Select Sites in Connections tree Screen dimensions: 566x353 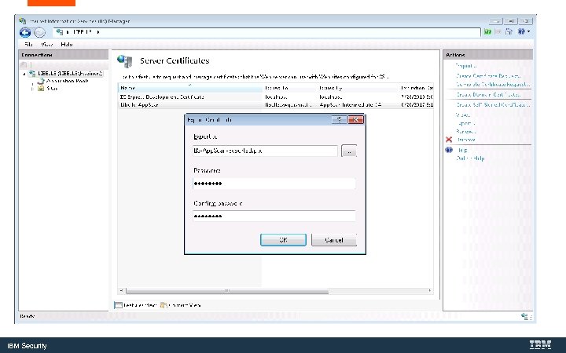52,88
